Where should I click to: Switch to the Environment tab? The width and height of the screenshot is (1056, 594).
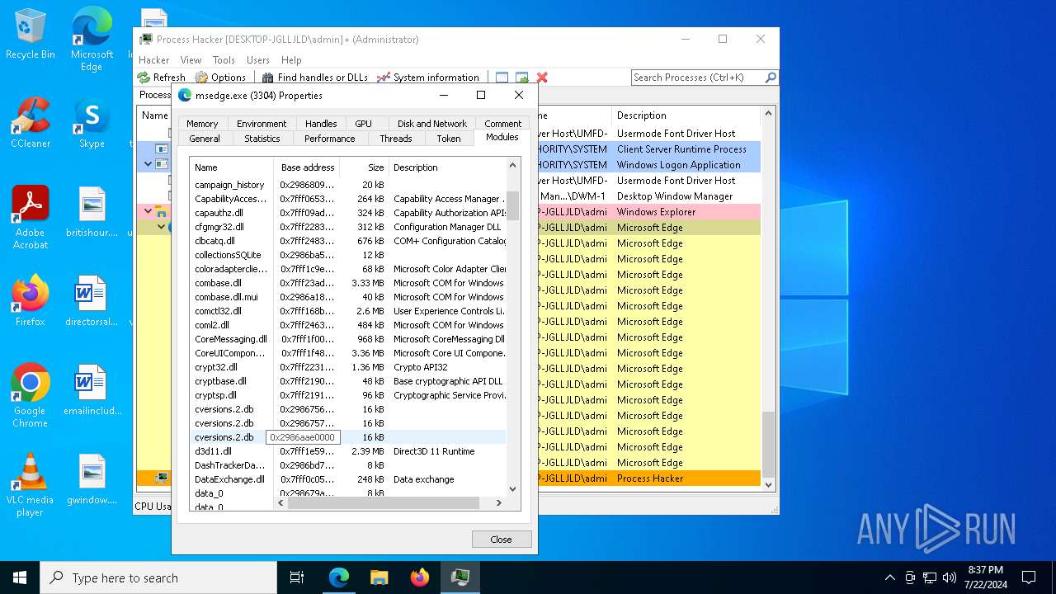[262, 124]
